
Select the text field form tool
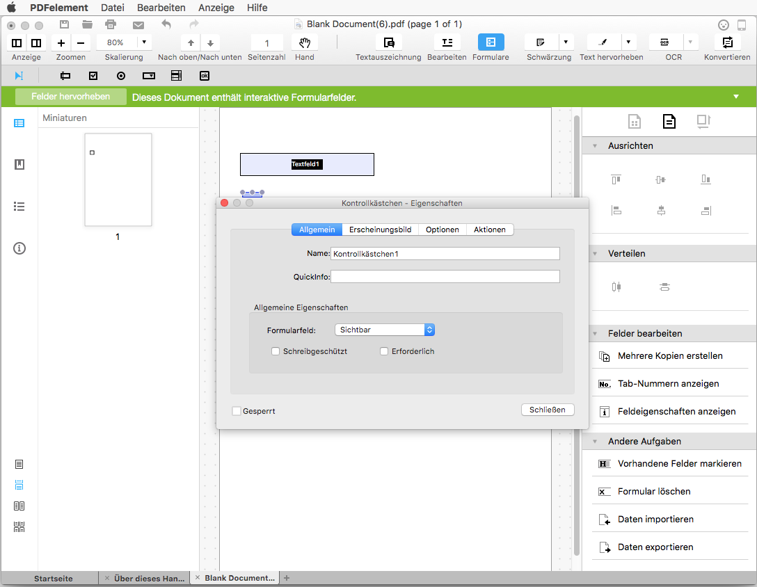click(x=65, y=76)
